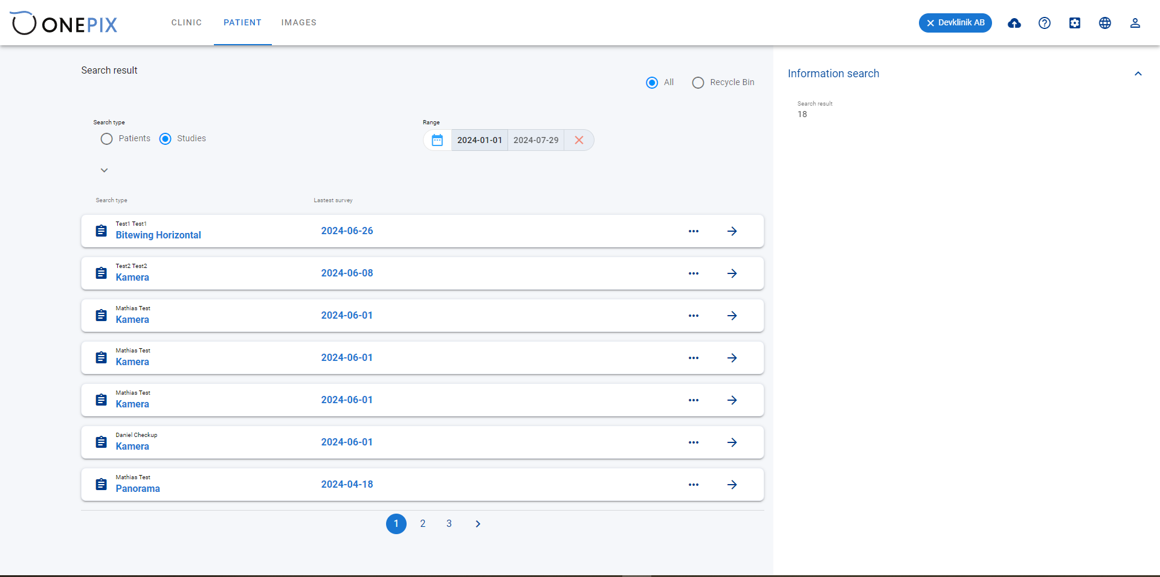This screenshot has height=577, width=1160.
Task: Collapse the Information search panel
Action: (1138, 74)
